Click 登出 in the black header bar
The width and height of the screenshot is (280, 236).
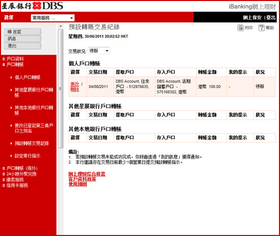point(271,17)
